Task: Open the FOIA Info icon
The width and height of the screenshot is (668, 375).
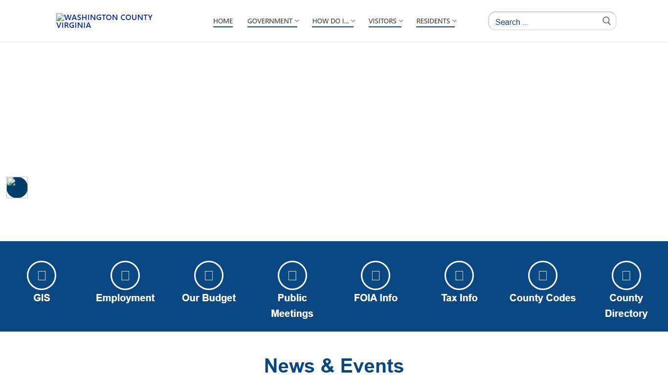Action: [x=376, y=275]
